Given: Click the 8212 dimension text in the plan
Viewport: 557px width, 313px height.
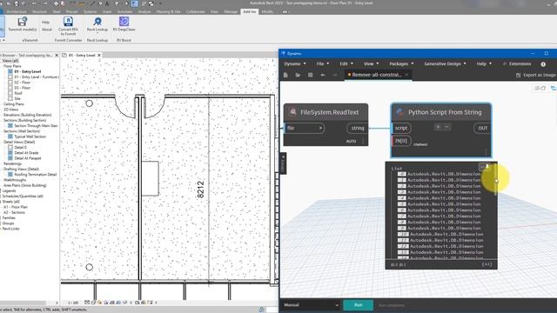Looking at the screenshot, I should (200, 190).
